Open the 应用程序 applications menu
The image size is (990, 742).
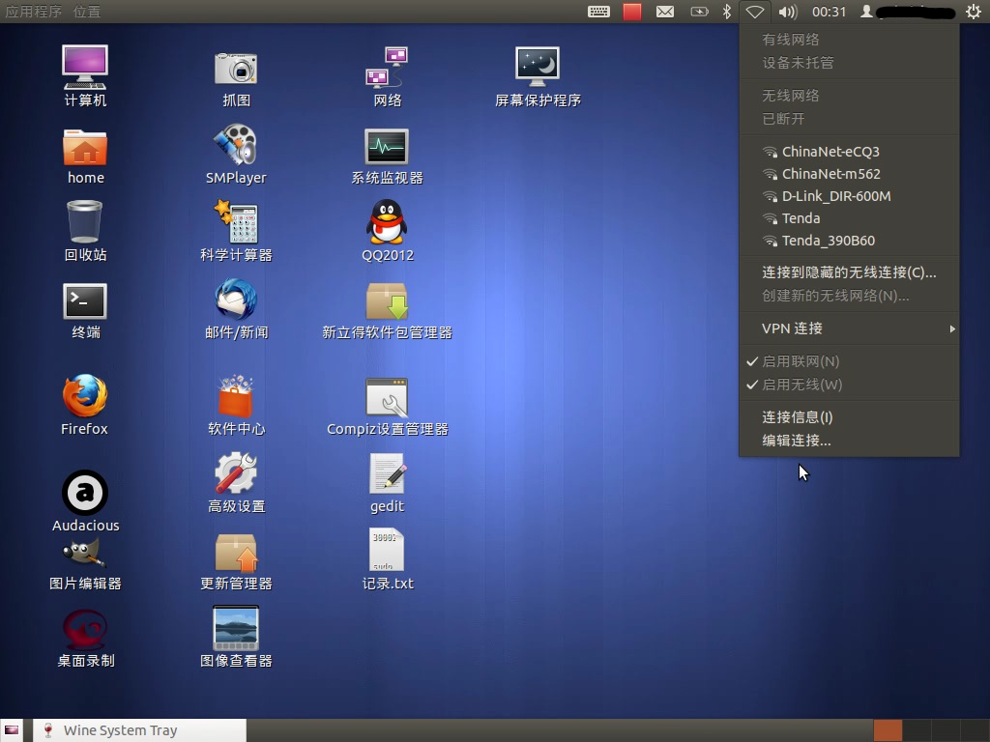(x=34, y=12)
